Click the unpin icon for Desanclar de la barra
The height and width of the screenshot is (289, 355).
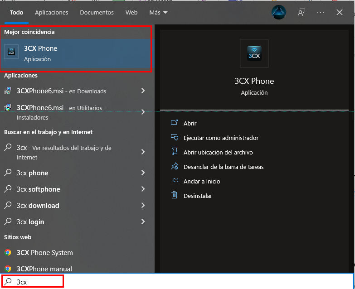click(x=174, y=166)
